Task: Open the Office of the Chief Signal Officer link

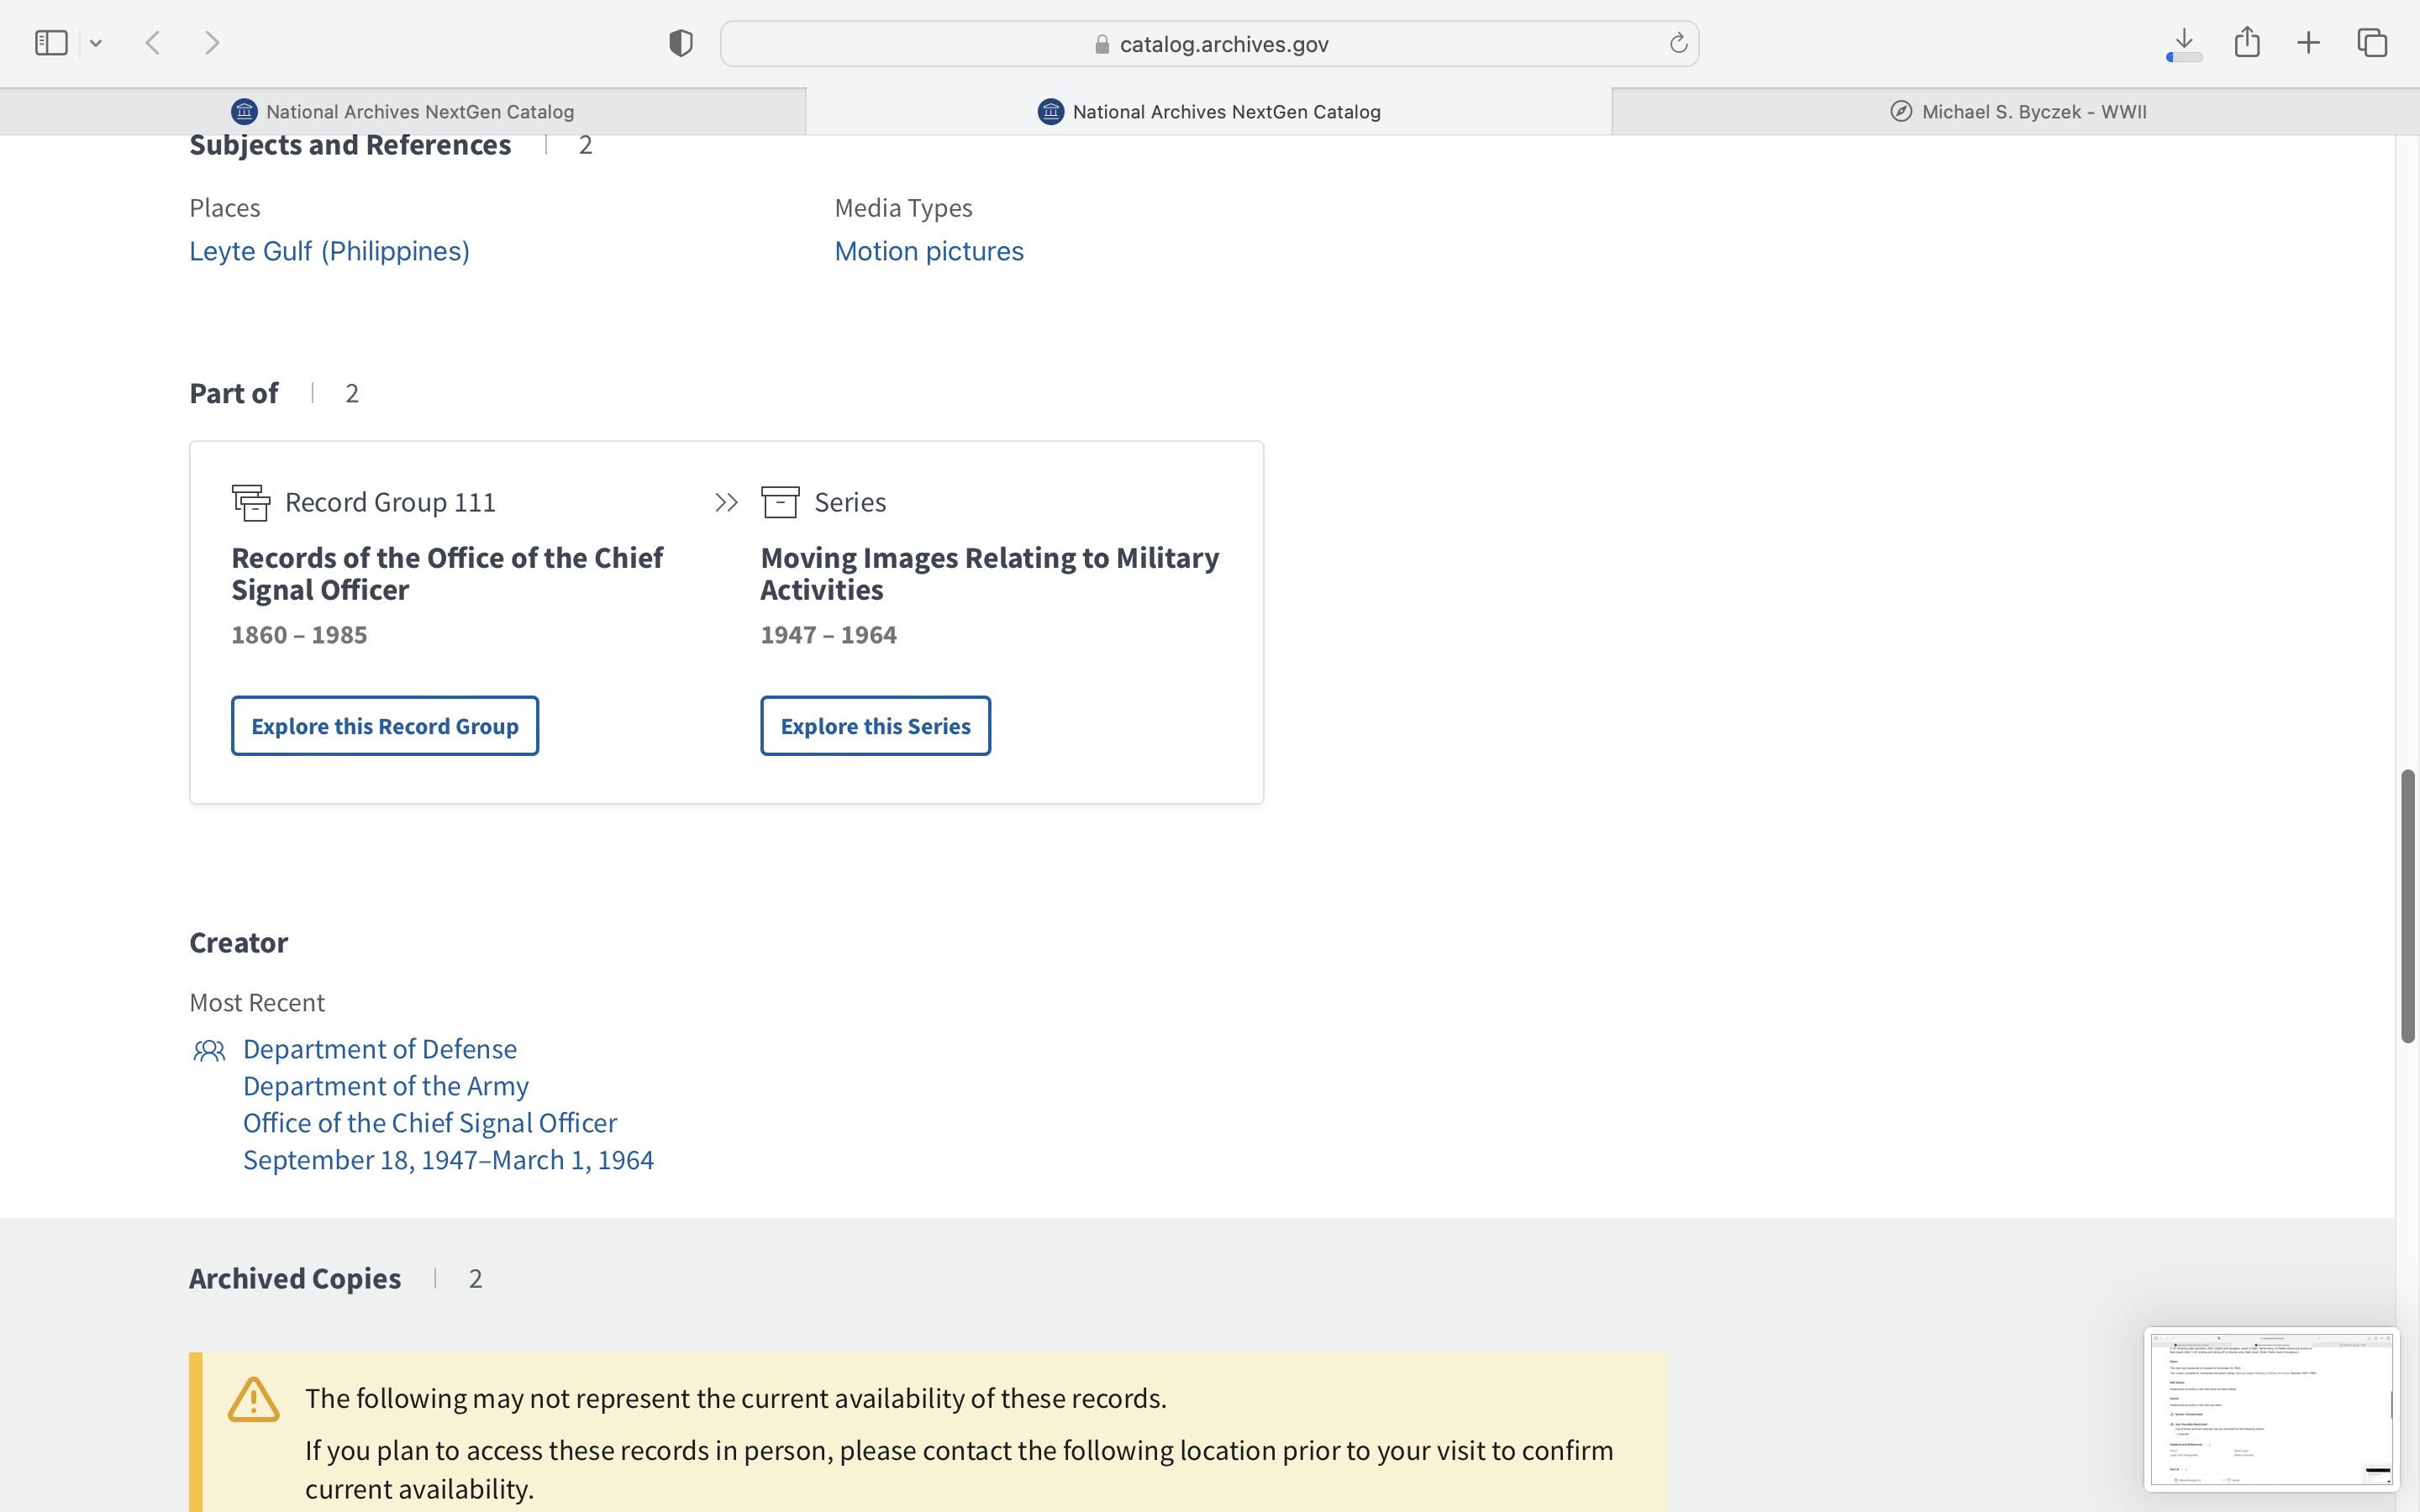Action: [429, 1123]
